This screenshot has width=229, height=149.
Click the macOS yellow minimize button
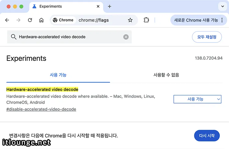[15, 7]
